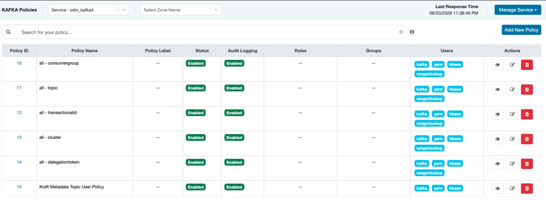Click the Status column header
Viewport: 546px width, 207px height.
(202, 51)
